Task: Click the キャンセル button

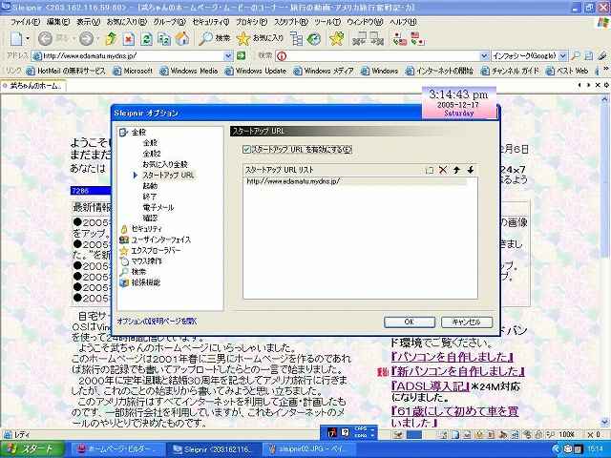Action: coord(467,322)
